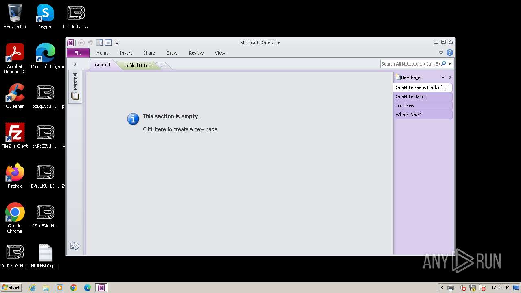Click the Personal notebook book icon
The height and width of the screenshot is (293, 521).
click(75, 96)
